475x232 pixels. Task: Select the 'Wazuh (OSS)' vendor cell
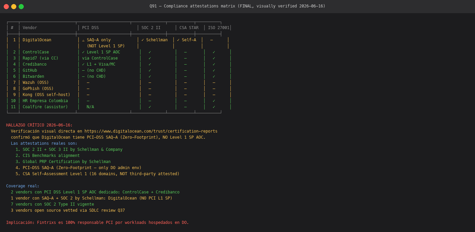click(36, 83)
